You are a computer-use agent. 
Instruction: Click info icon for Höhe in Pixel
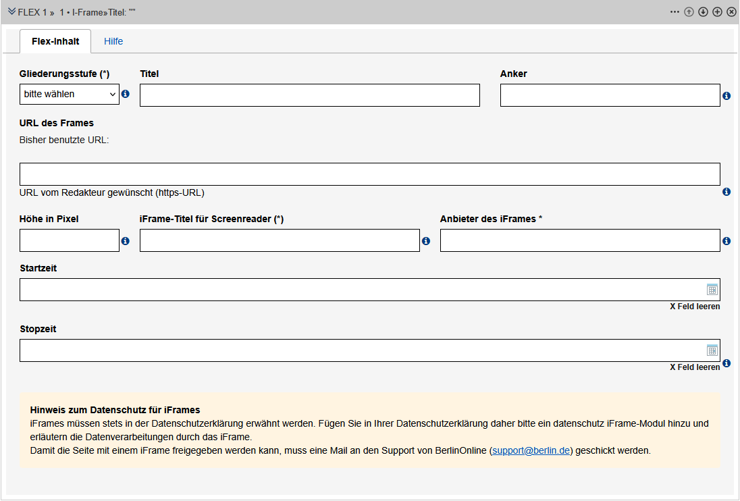[125, 241]
